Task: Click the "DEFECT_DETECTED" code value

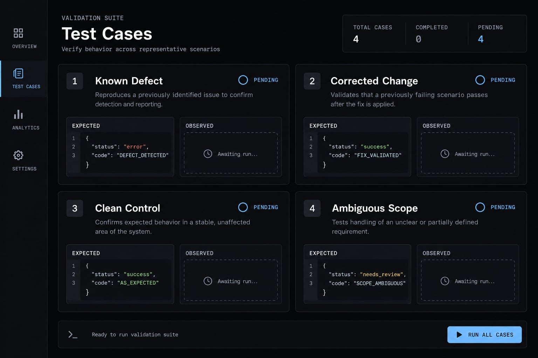Action: coord(143,155)
